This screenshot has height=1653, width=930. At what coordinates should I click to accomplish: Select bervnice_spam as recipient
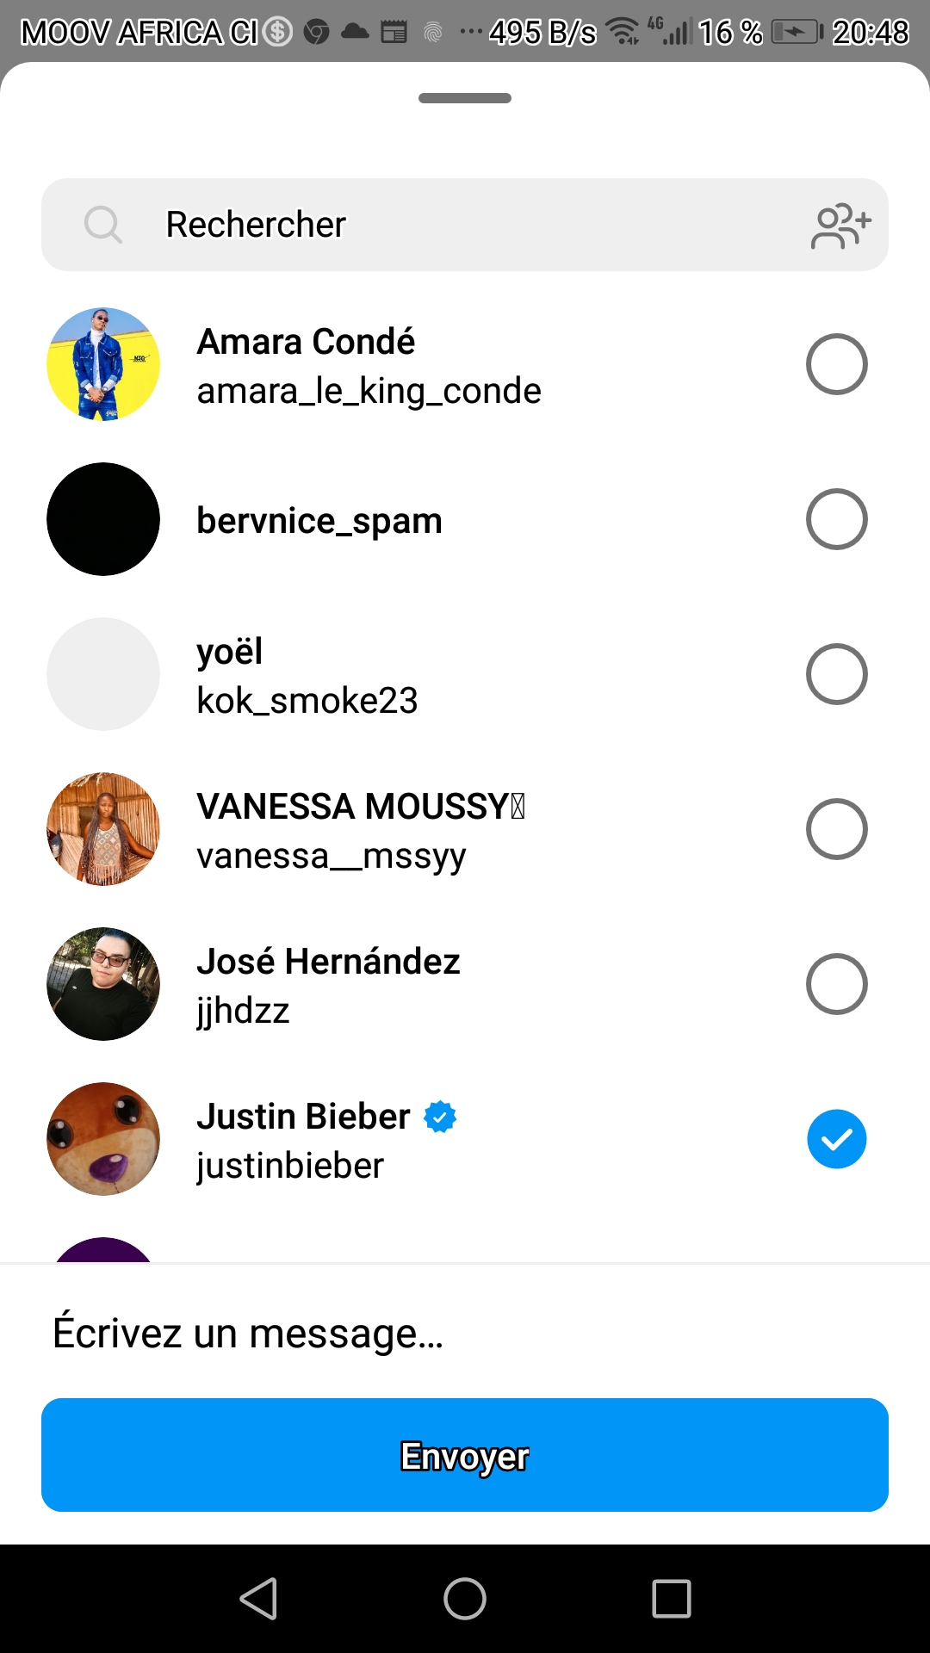836,519
